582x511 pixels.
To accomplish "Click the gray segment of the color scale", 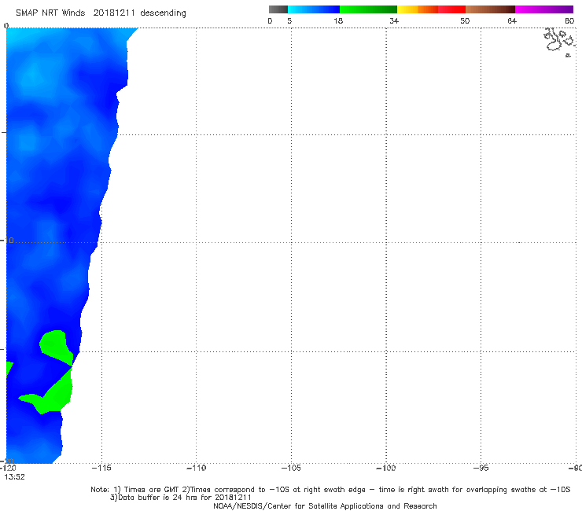I will [278, 9].
